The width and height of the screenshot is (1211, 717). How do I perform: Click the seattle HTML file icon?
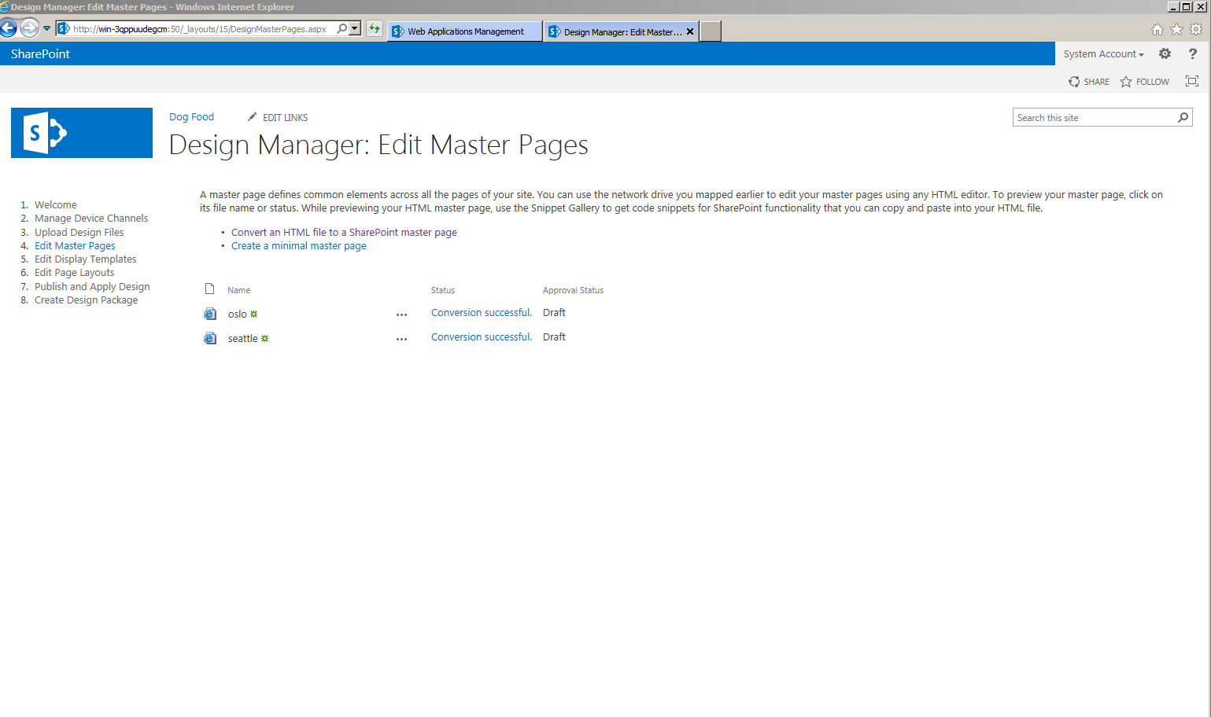(x=210, y=338)
